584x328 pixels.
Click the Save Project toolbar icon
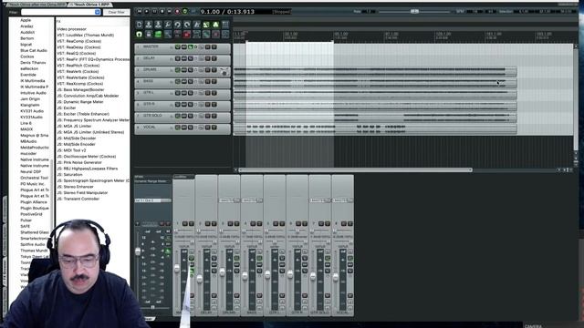point(158,25)
